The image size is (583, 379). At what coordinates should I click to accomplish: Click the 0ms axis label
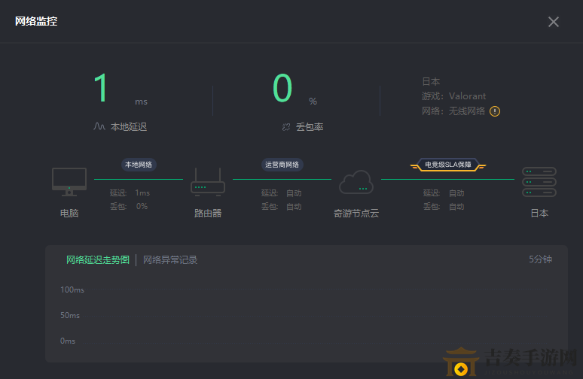pos(68,341)
